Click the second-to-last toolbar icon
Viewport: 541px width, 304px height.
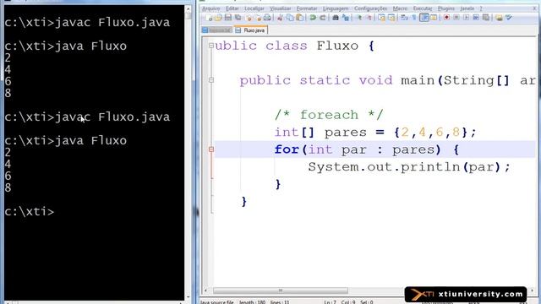(x=499, y=18)
